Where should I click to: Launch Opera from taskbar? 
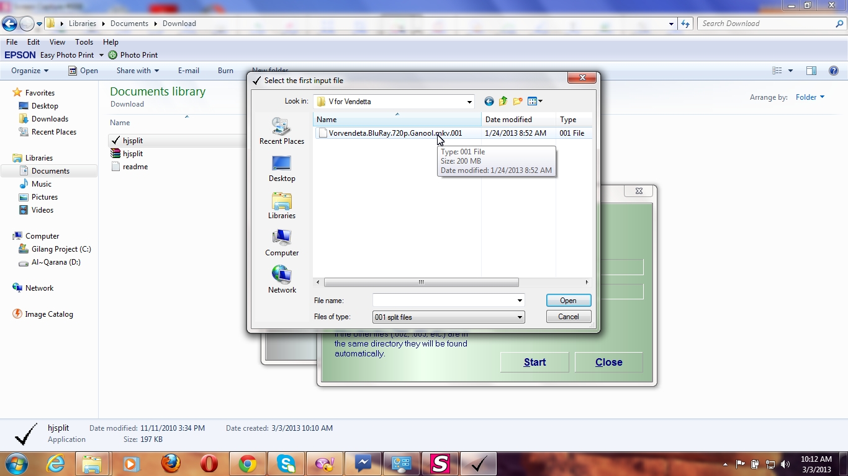(x=209, y=464)
